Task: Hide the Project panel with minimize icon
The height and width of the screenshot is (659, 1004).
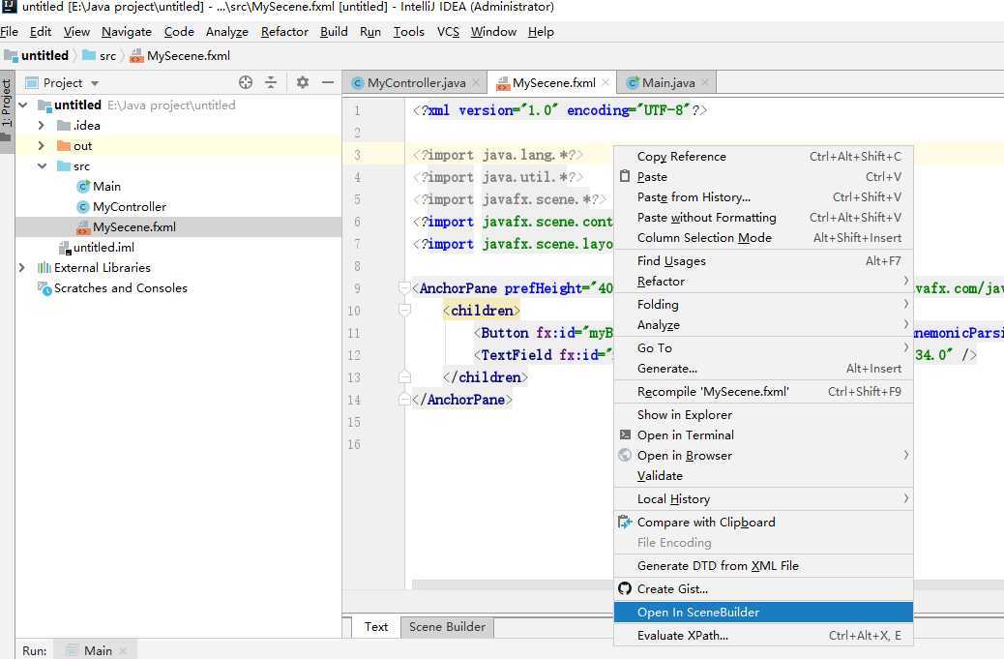Action: [x=328, y=82]
